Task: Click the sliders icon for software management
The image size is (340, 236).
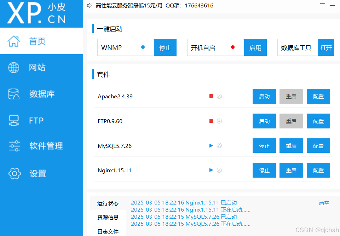Action: (14, 146)
